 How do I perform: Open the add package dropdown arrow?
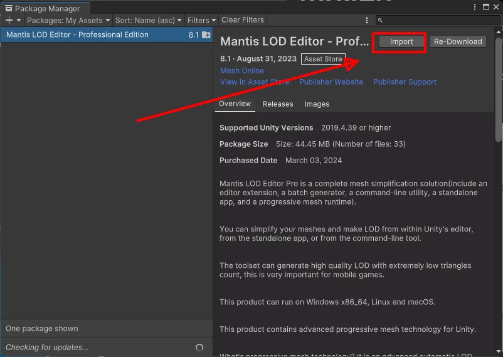point(19,20)
